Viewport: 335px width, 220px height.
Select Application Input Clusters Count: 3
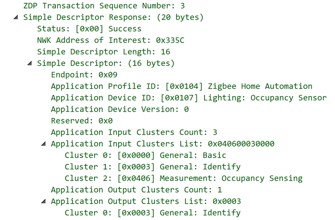134,132
